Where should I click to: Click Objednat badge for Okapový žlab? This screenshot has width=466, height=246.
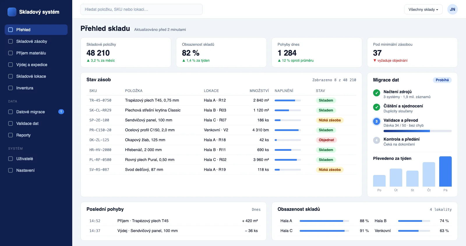pos(326,140)
